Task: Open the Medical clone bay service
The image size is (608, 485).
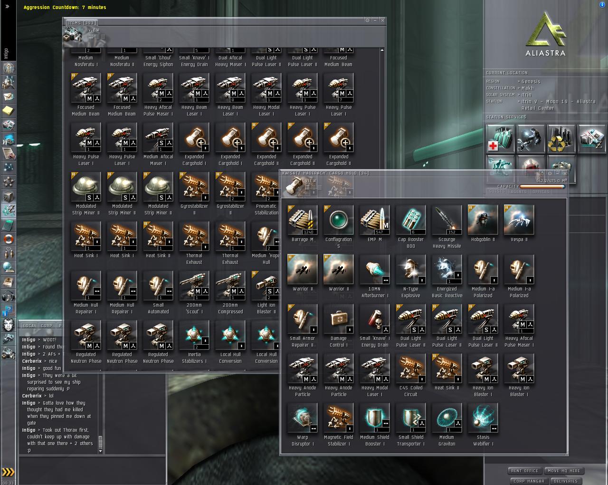Action: tap(500, 139)
